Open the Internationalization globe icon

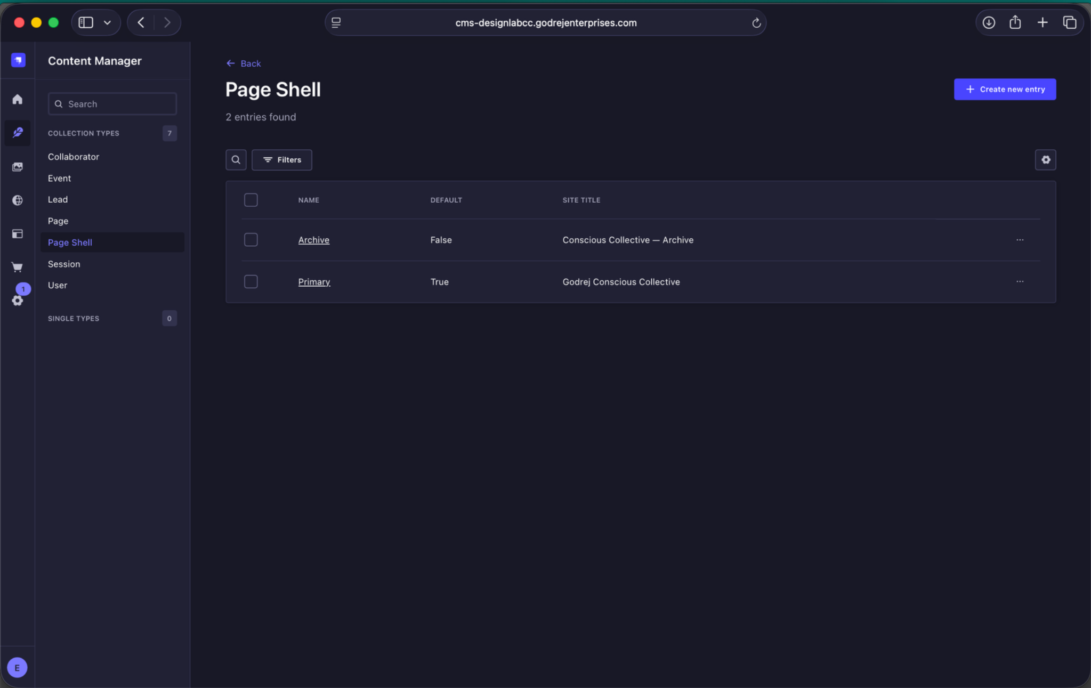(18, 200)
